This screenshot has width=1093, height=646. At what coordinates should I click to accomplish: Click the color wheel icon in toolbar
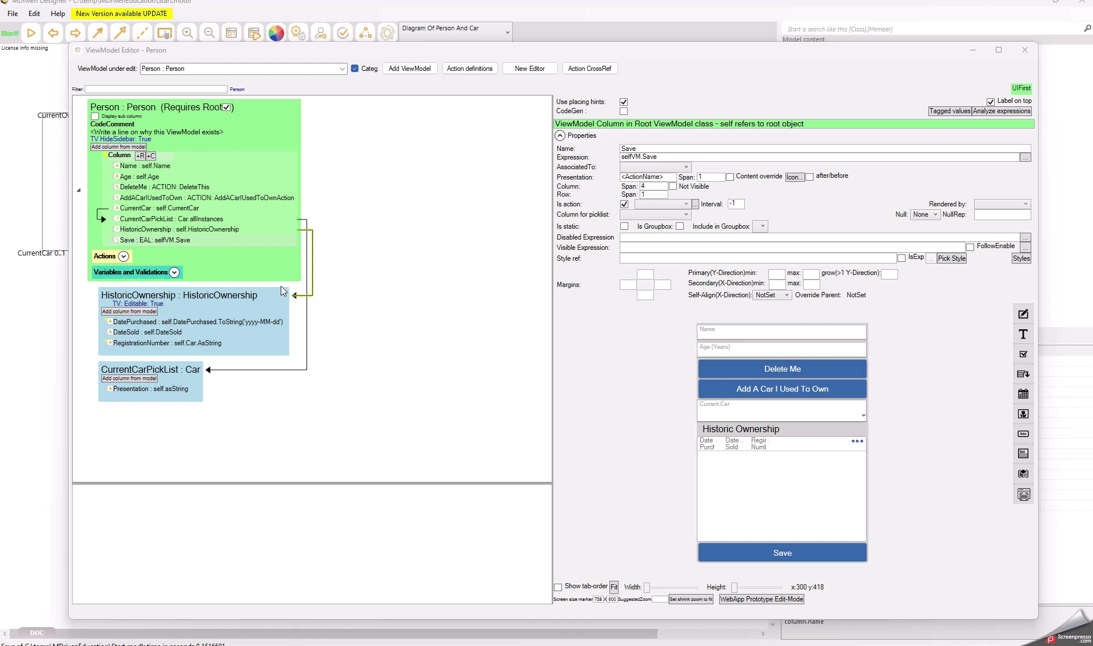(x=276, y=33)
